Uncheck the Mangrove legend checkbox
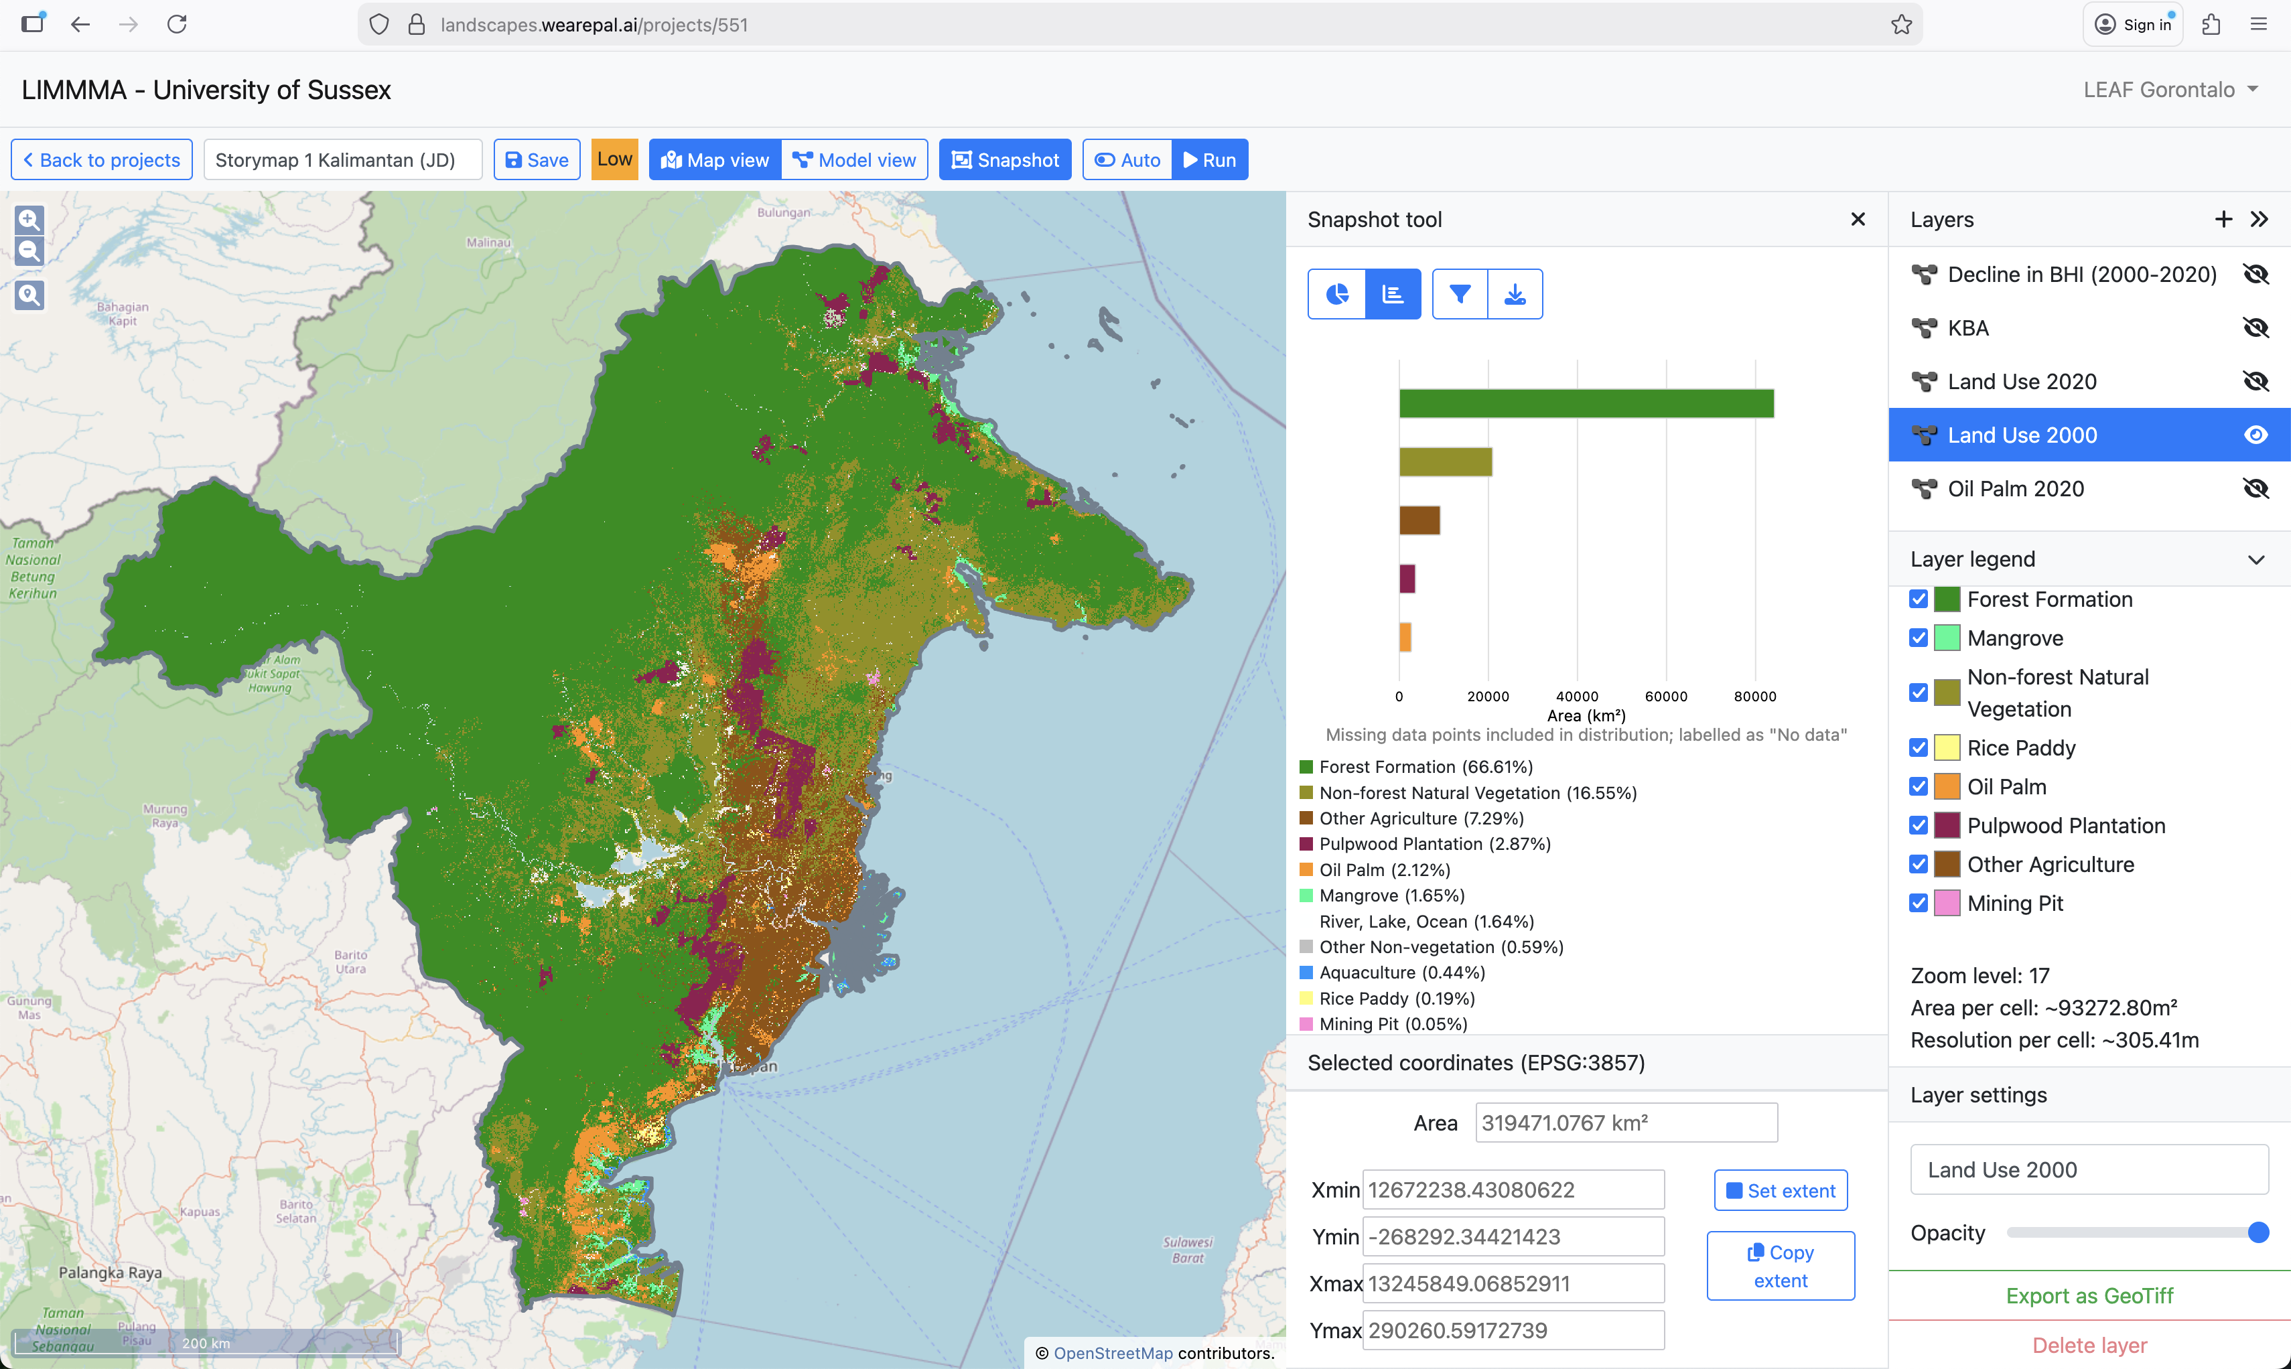Viewport: 2291px width, 1369px height. [1919, 638]
